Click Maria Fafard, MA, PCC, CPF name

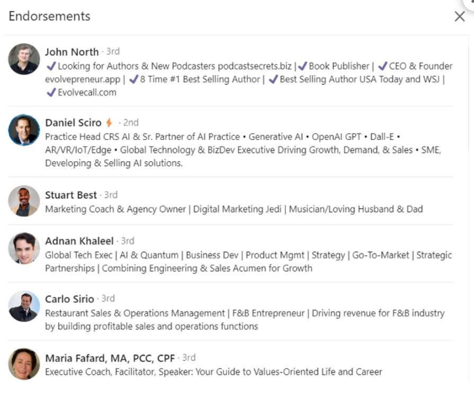click(x=110, y=358)
